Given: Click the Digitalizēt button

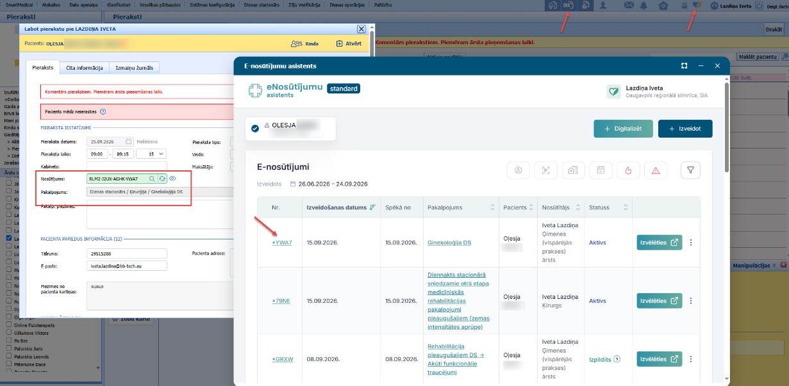Looking at the screenshot, I should [x=623, y=128].
